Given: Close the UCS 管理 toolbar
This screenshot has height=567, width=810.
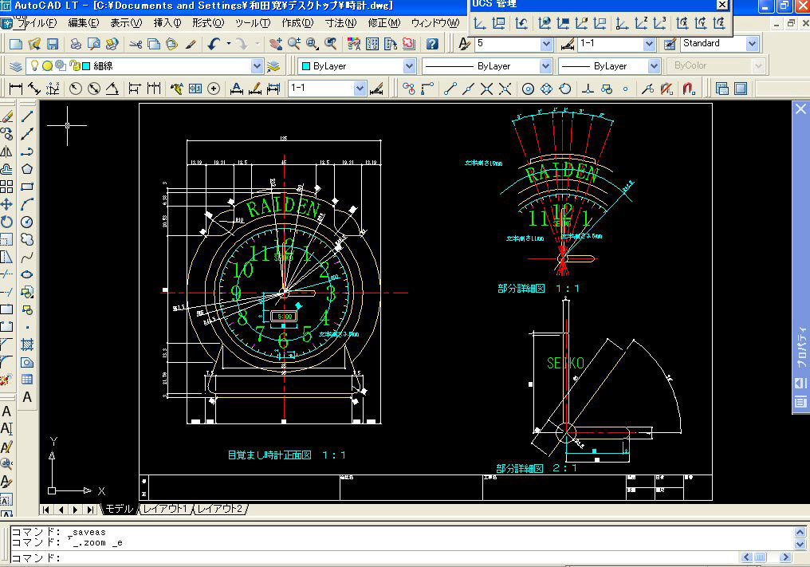Looking at the screenshot, I should coord(722,5).
